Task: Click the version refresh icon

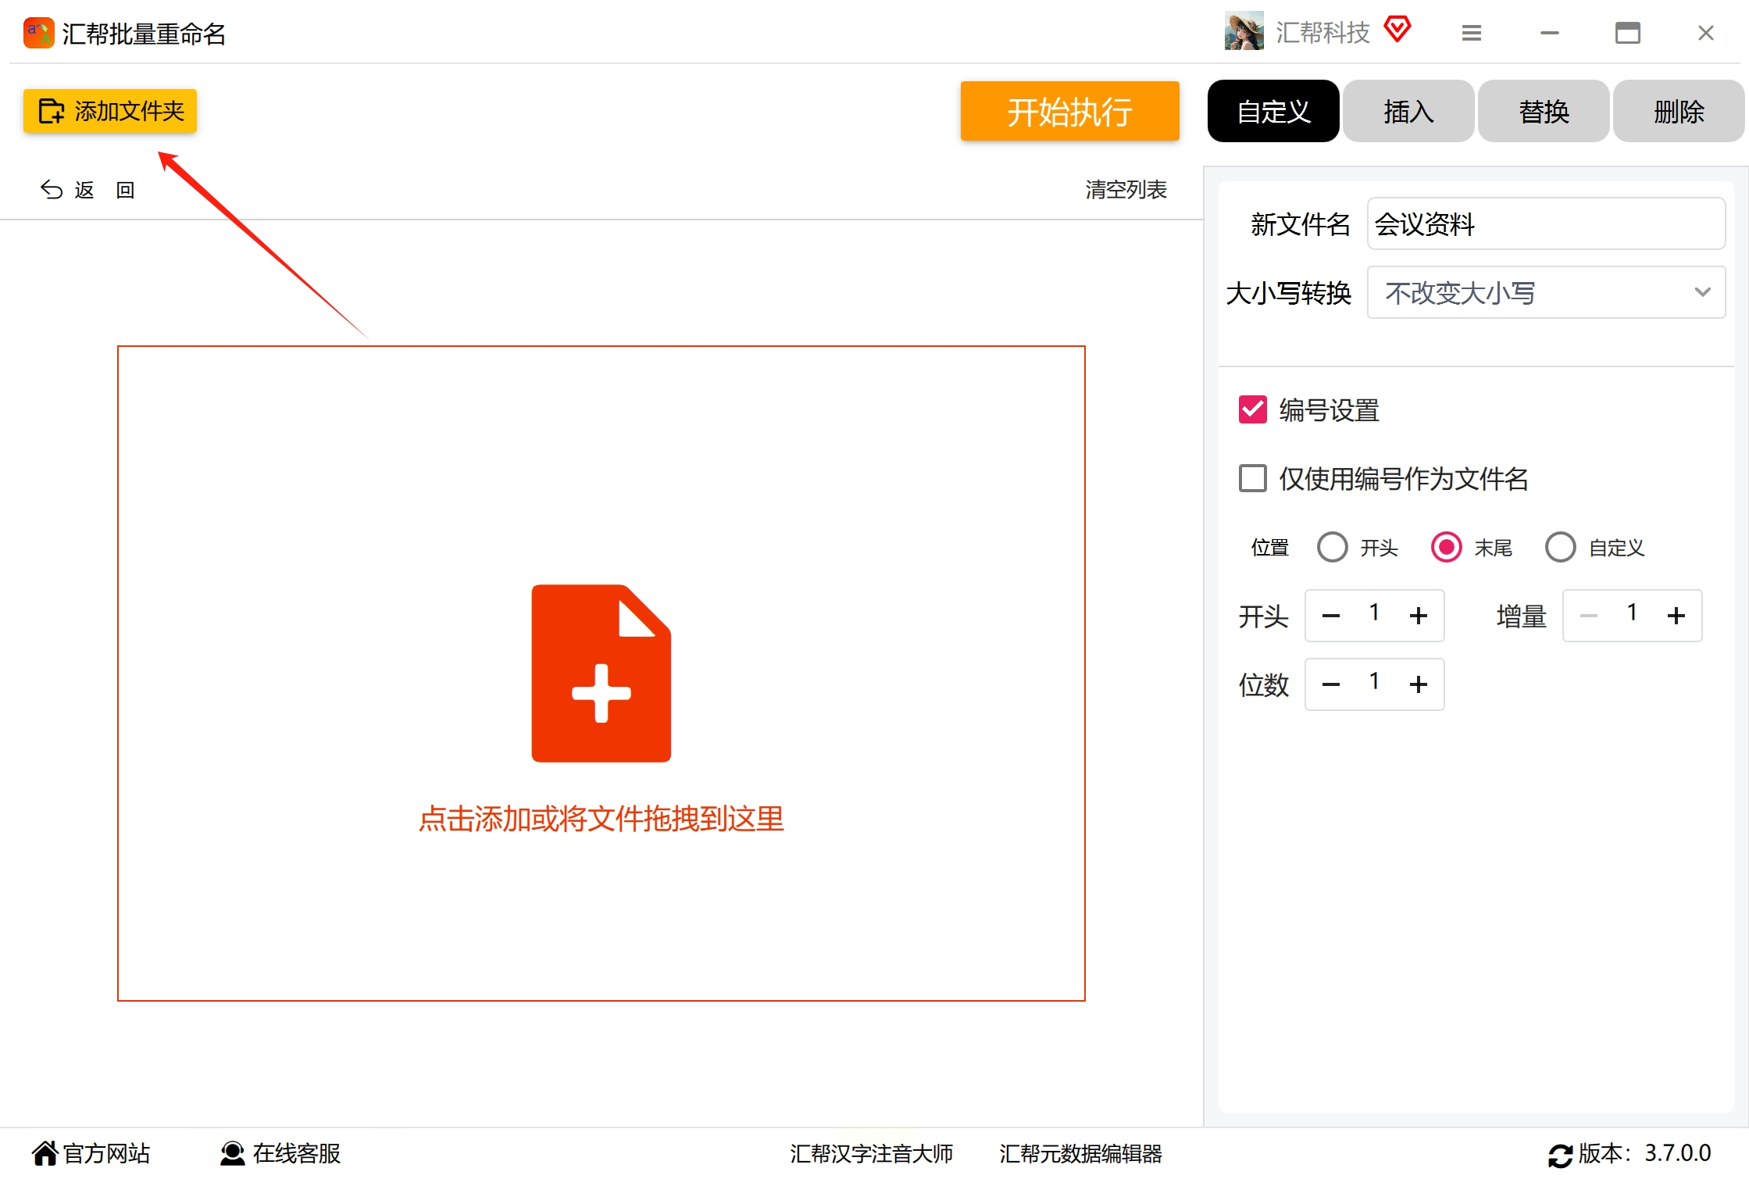Action: pyautogui.click(x=1560, y=1155)
